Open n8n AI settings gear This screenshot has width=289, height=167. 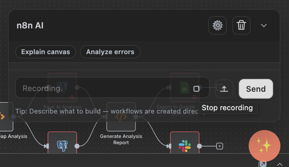pos(217,25)
